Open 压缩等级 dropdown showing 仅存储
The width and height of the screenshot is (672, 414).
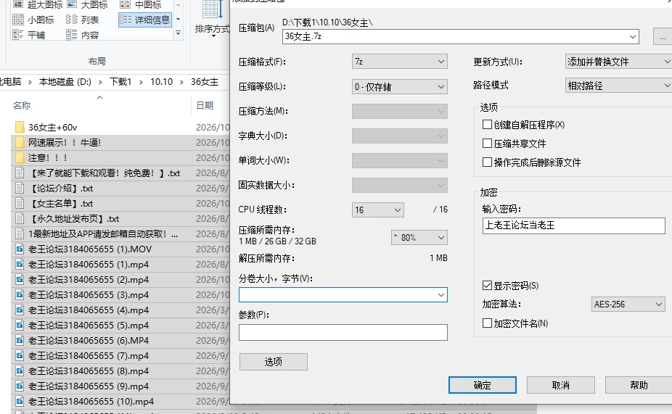pyautogui.click(x=399, y=87)
